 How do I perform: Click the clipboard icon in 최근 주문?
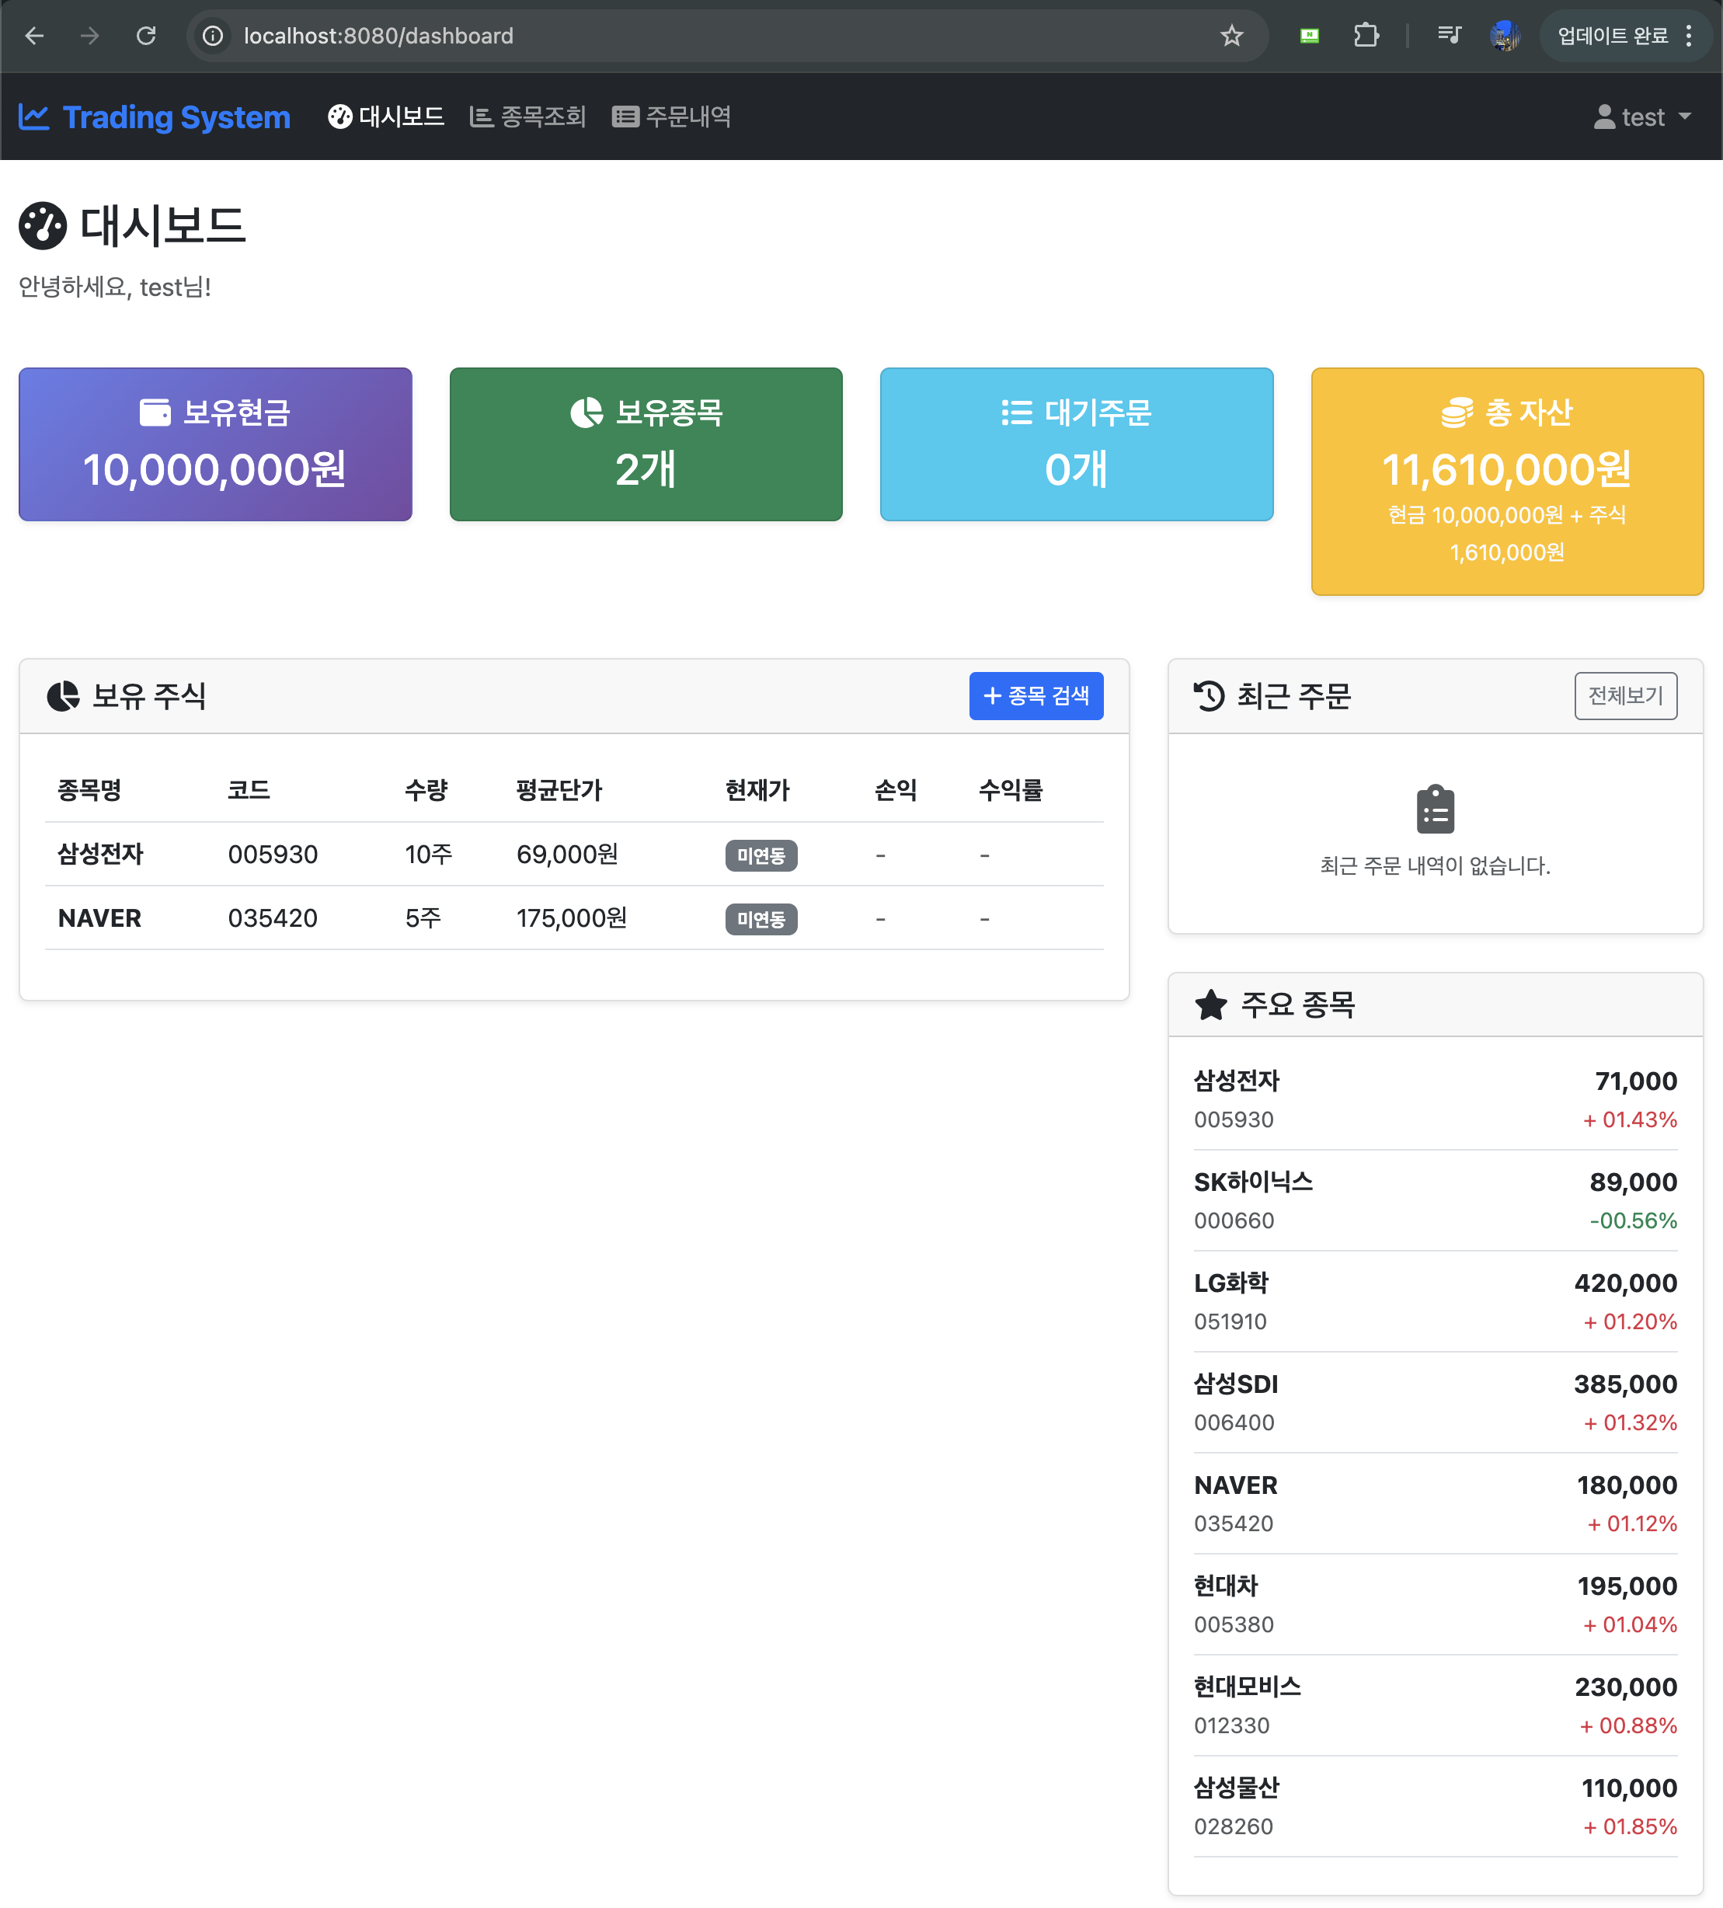pos(1435,810)
